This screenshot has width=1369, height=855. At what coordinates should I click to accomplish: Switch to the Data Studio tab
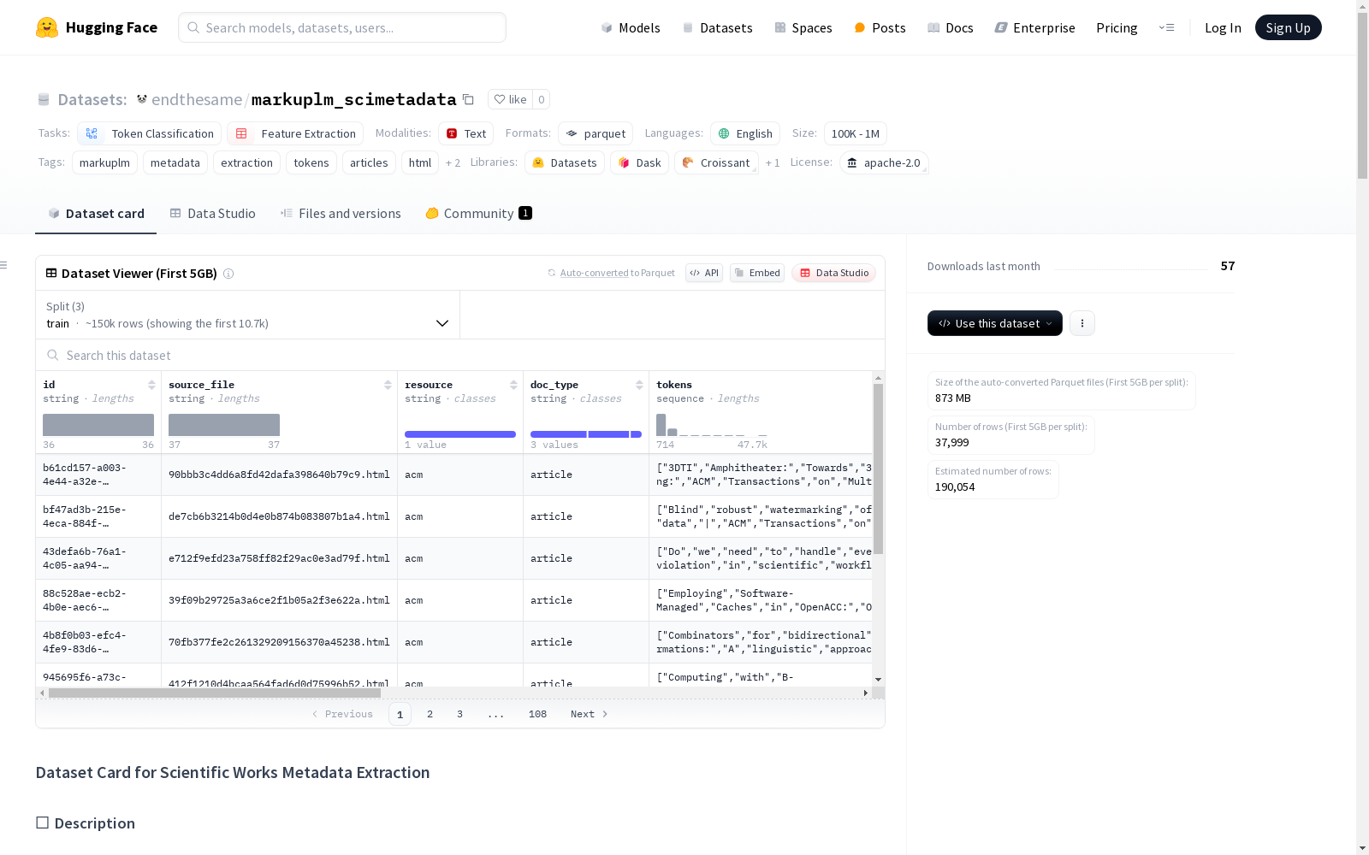point(213,214)
